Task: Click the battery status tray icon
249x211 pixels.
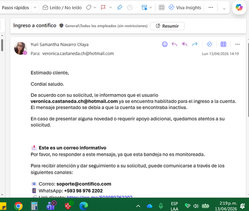Action: pyautogui.click(x=205, y=206)
